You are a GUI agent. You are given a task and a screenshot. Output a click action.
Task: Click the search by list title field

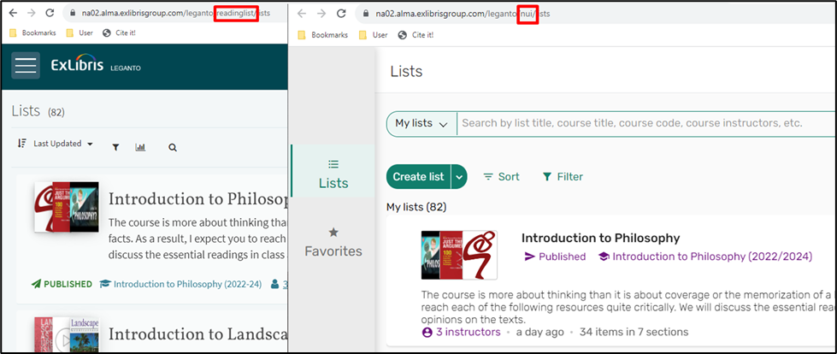point(645,123)
